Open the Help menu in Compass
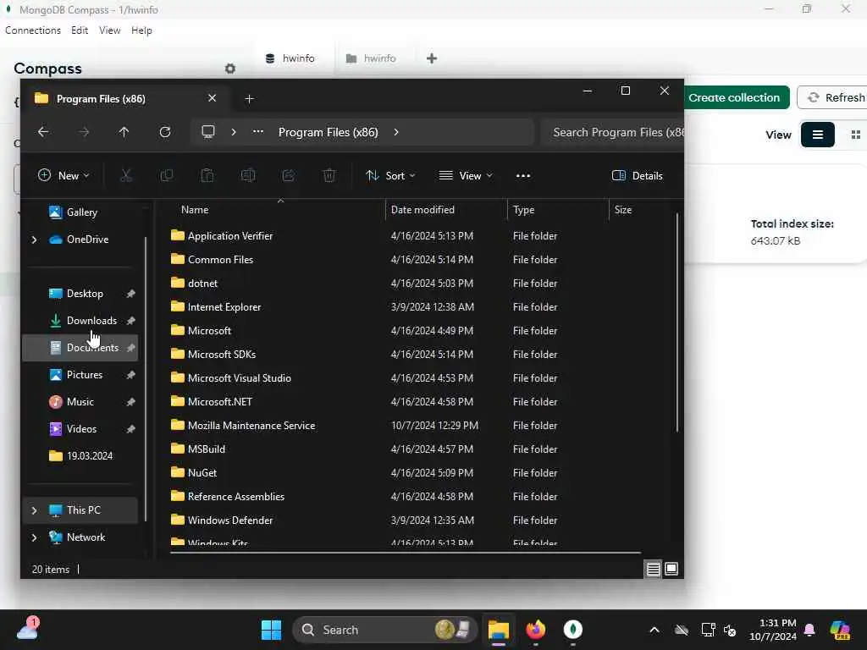The height and width of the screenshot is (650, 867). (141, 30)
